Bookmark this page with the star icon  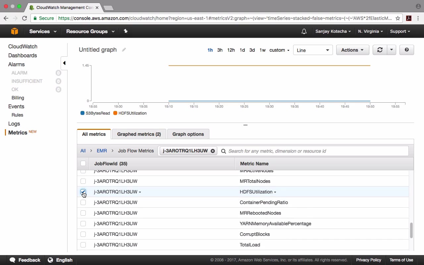pyautogui.click(x=398, y=18)
